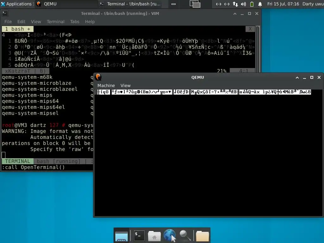Click the 'bash [running]' label in the status line
Screen dimensions: 324x243
click(x=59, y=161)
